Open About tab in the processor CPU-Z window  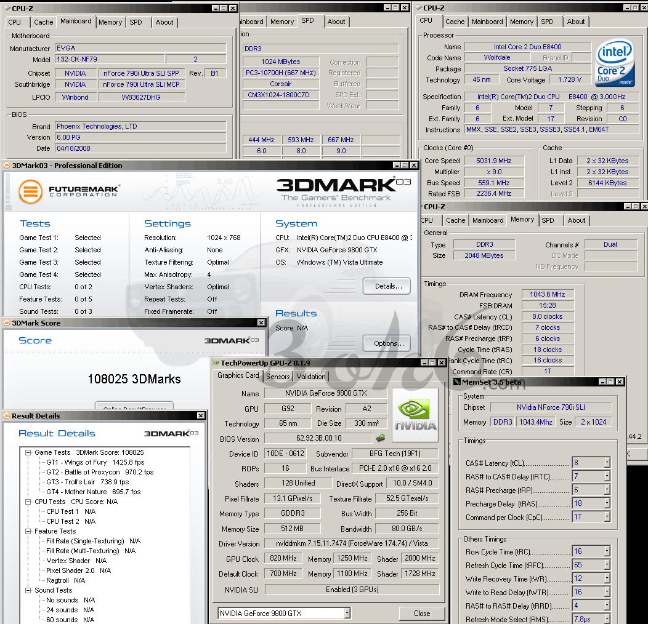click(576, 22)
